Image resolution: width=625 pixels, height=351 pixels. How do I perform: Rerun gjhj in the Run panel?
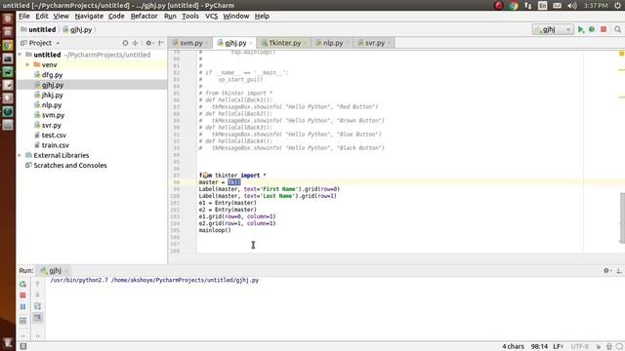coord(23,284)
